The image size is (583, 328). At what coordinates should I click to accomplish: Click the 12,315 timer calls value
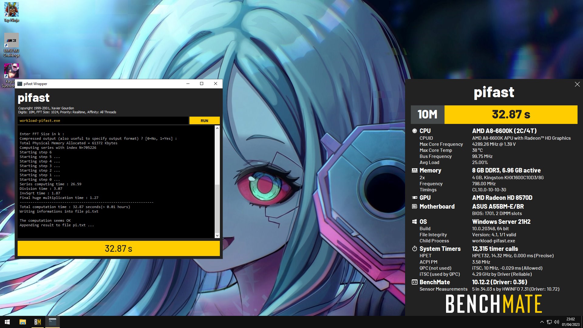495,249
